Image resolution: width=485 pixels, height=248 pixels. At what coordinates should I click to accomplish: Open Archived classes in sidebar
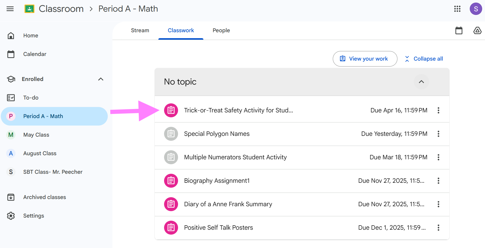click(44, 197)
